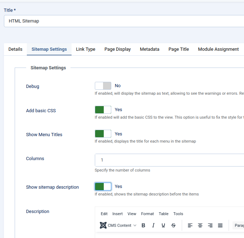
Task: Click the Columns label
Action: tap(35, 159)
